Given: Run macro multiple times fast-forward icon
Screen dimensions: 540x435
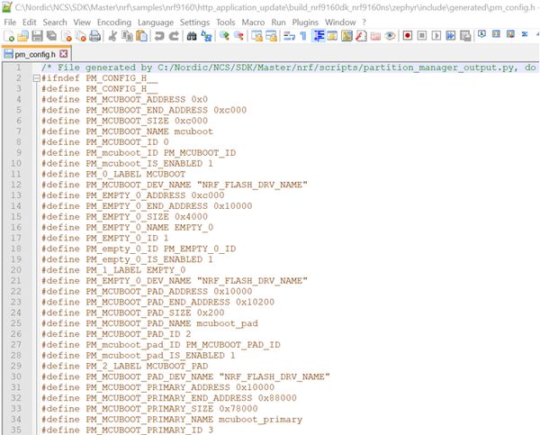Looking at the screenshot, I should pyautogui.click(x=451, y=36).
